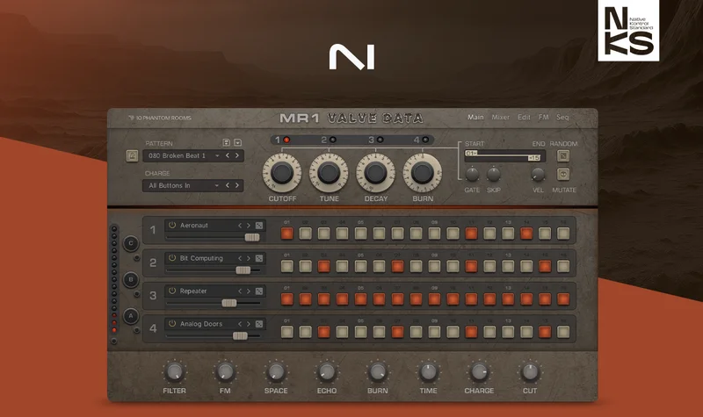Click the VEL knob

click(538, 174)
